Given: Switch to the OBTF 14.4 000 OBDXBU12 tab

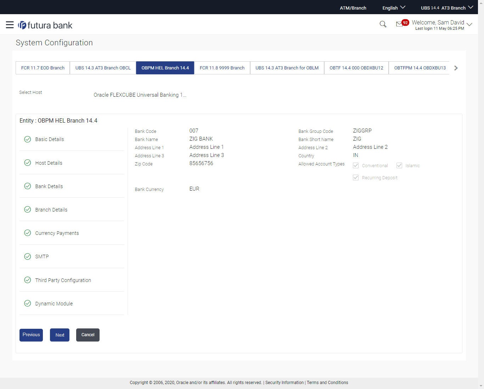Looking at the screenshot, I should point(356,68).
